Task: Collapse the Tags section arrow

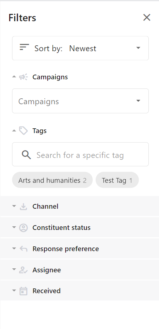Action: tap(14, 131)
